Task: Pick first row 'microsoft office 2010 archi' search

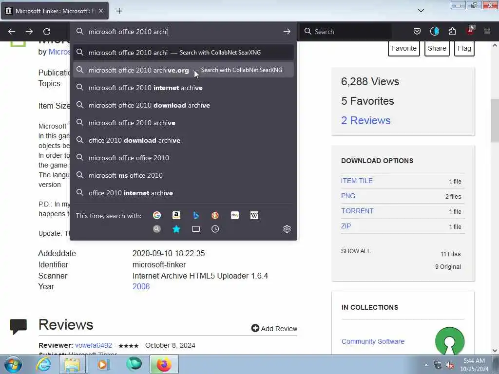Action: click(183, 53)
